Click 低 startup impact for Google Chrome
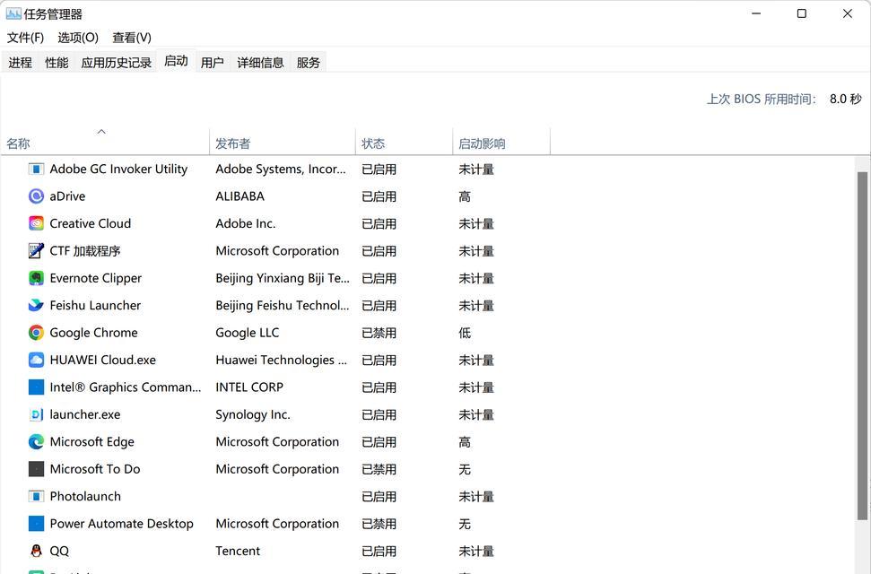This screenshot has height=574, width=871. [465, 332]
